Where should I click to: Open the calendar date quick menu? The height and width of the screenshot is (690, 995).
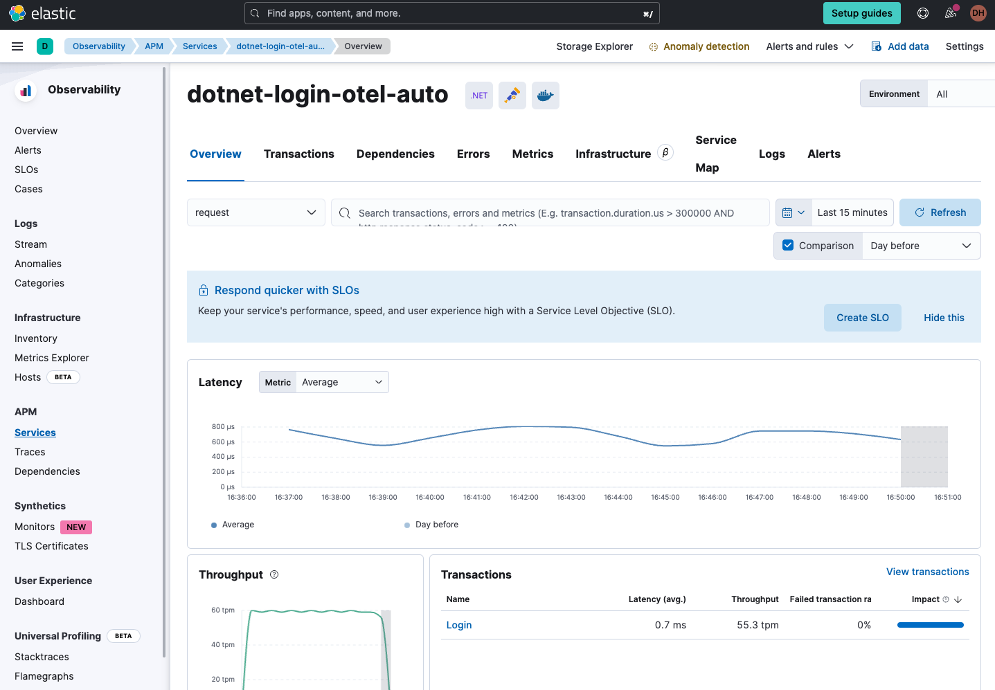pos(794,212)
